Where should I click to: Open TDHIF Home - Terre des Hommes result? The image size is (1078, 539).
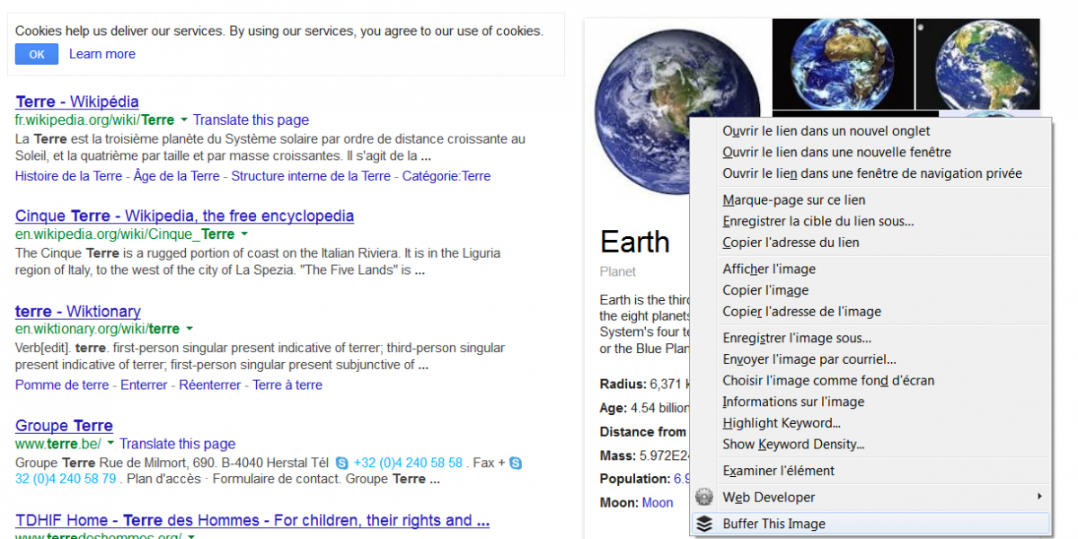[252, 520]
